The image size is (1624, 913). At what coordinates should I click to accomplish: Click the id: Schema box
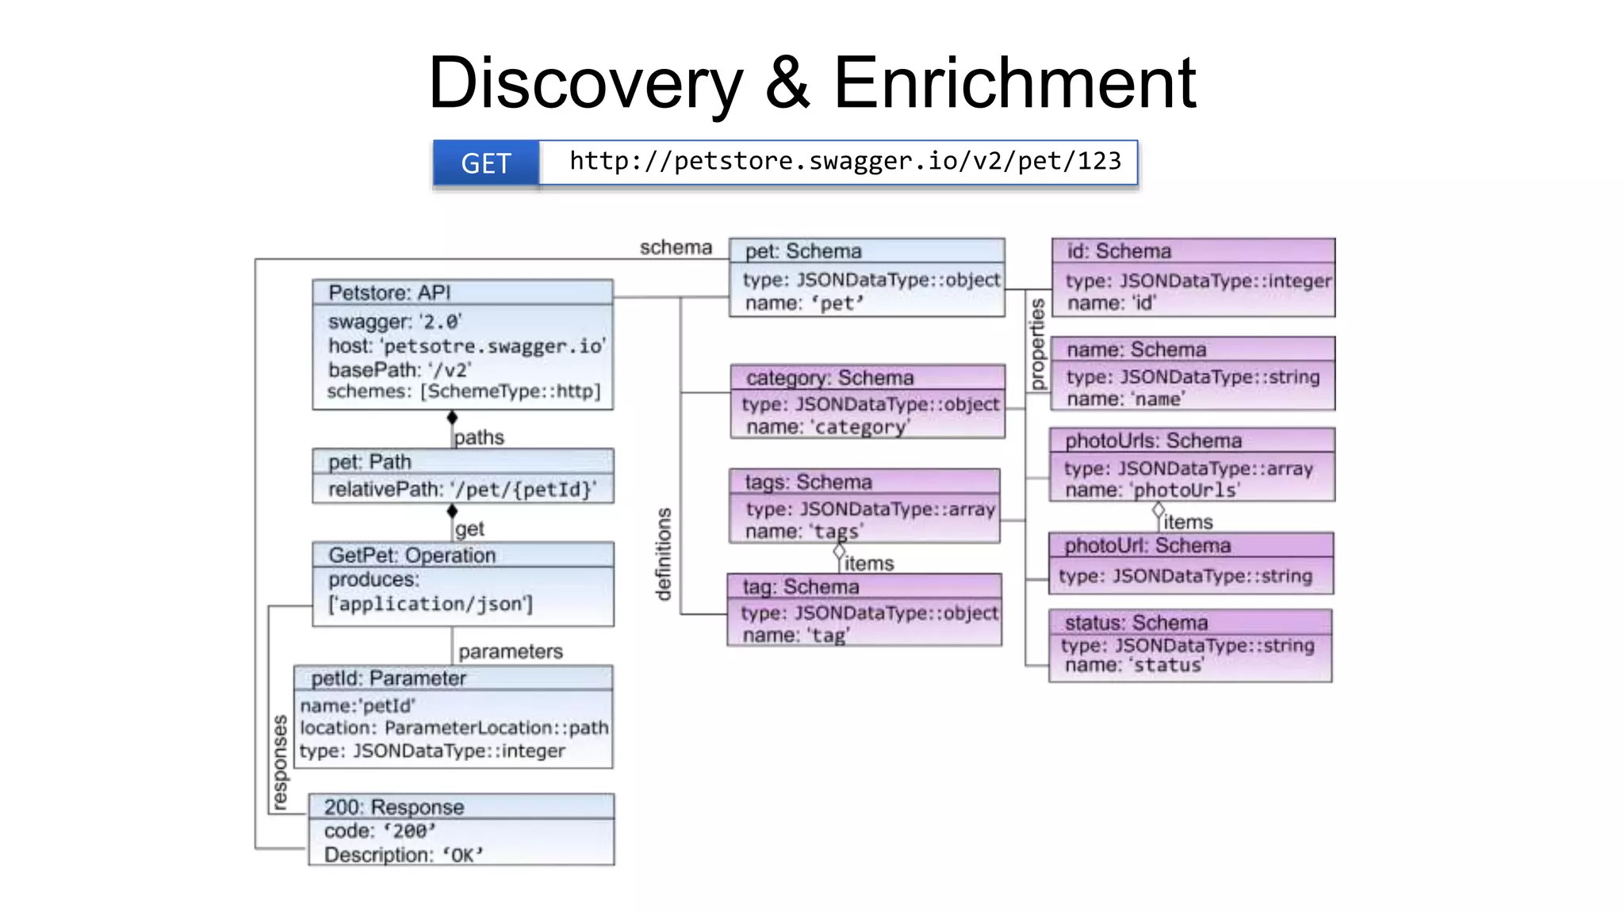[x=1193, y=277]
